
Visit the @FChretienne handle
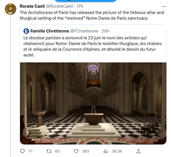pyautogui.click(x=84, y=31)
